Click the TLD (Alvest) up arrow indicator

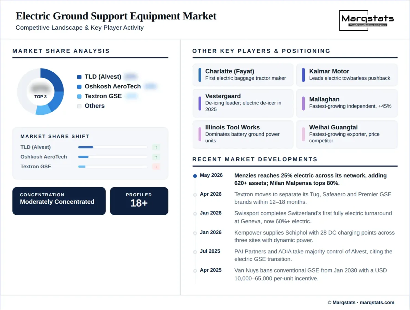coord(156,147)
